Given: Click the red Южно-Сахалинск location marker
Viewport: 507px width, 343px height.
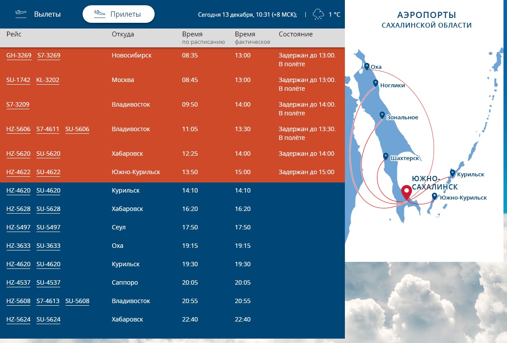Looking at the screenshot, I should 407,193.
